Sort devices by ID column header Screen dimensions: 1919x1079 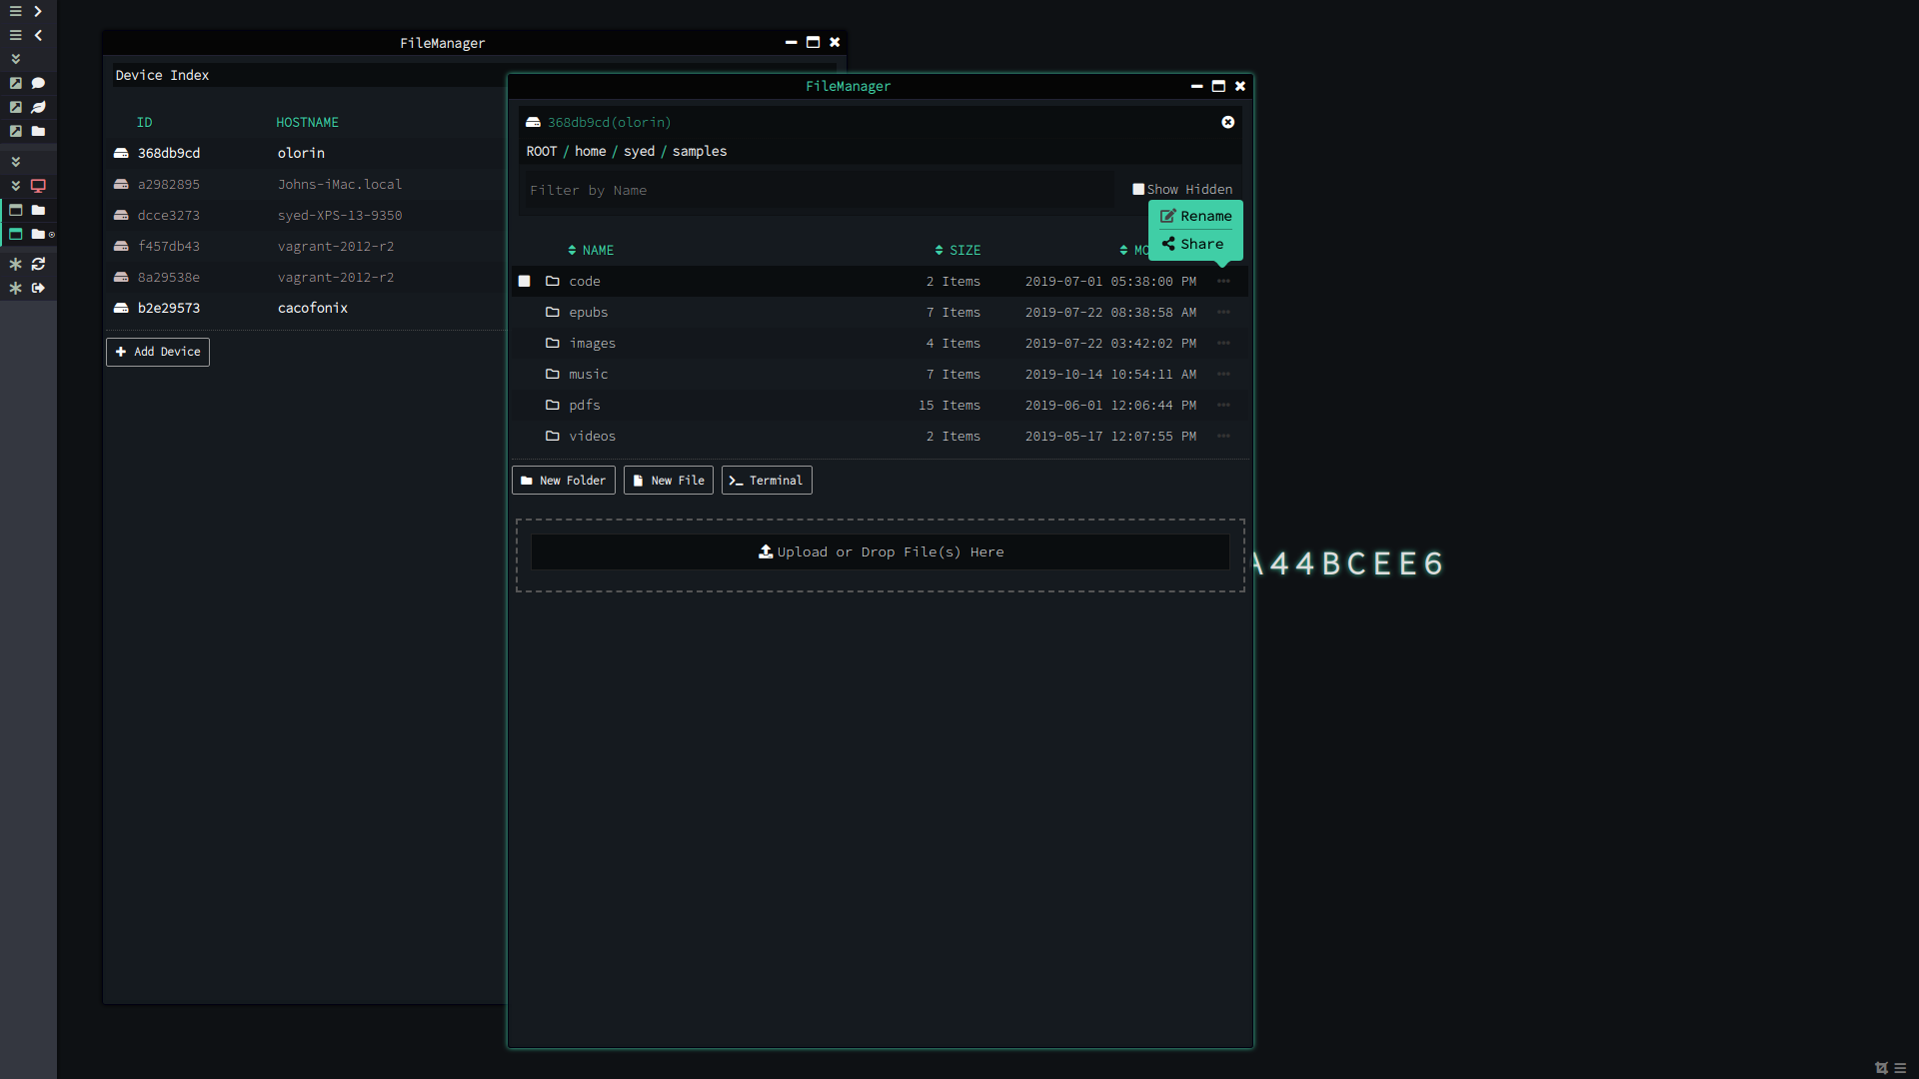click(x=145, y=122)
